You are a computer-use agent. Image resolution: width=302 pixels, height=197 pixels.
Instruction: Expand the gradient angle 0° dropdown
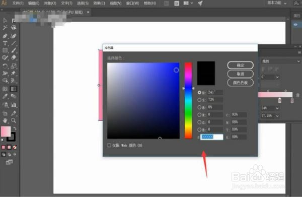(277, 77)
